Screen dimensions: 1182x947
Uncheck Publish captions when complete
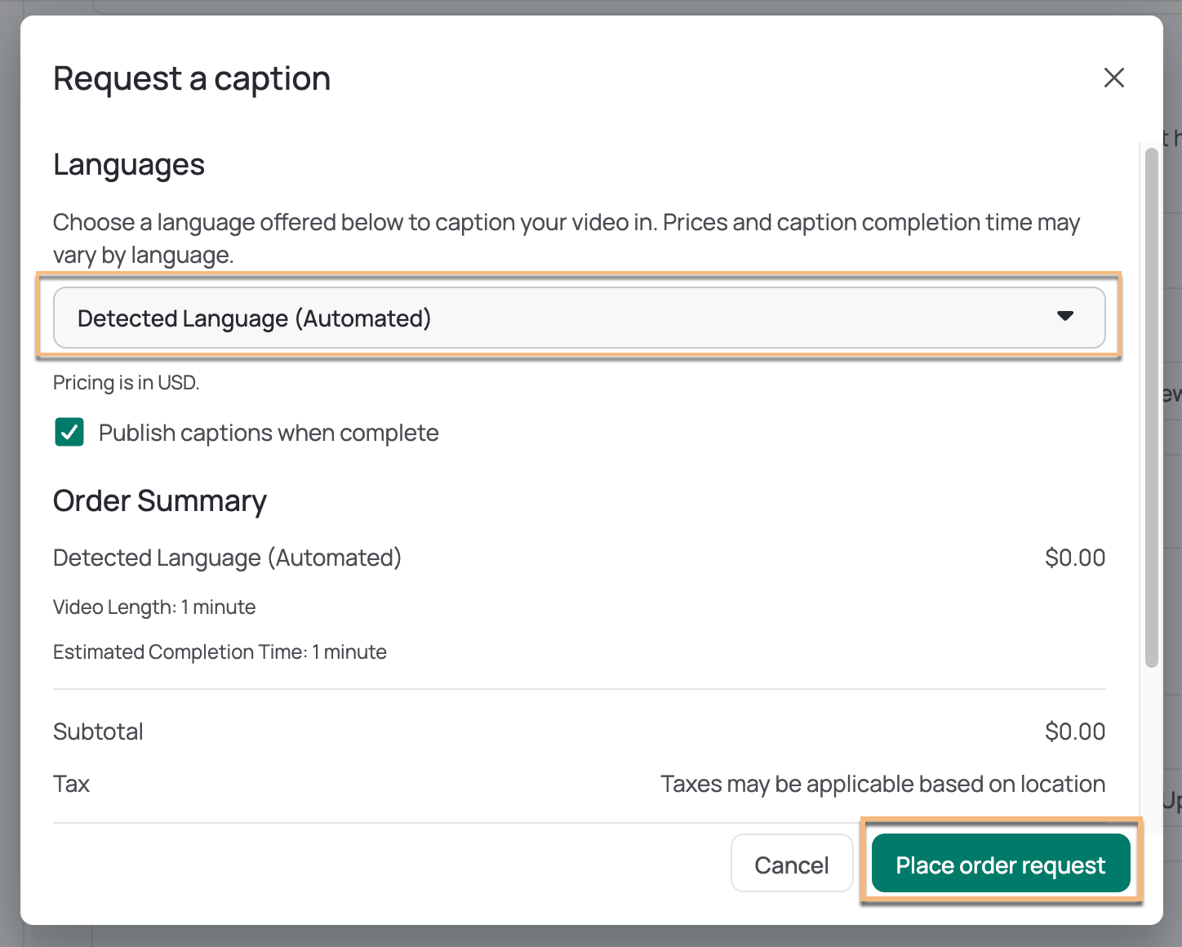69,432
